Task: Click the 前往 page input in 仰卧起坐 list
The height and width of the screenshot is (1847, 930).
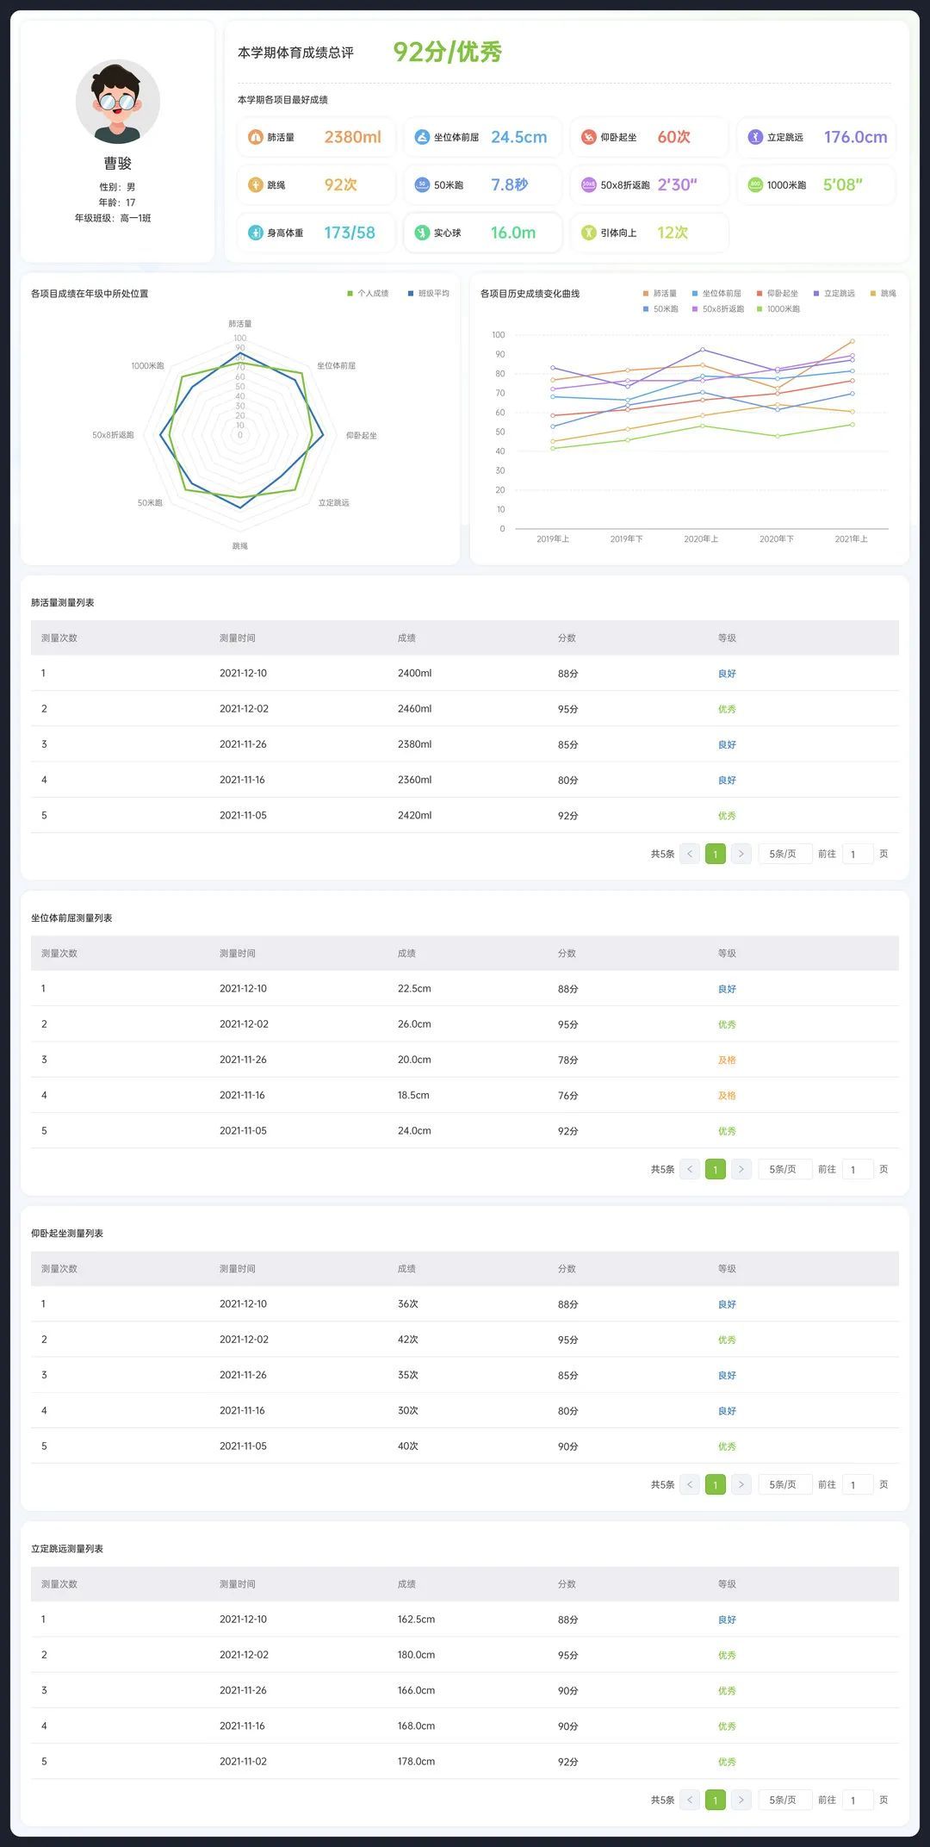Action: (x=857, y=1484)
